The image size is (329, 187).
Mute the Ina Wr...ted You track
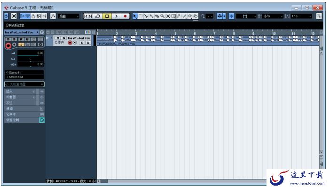point(58,38)
